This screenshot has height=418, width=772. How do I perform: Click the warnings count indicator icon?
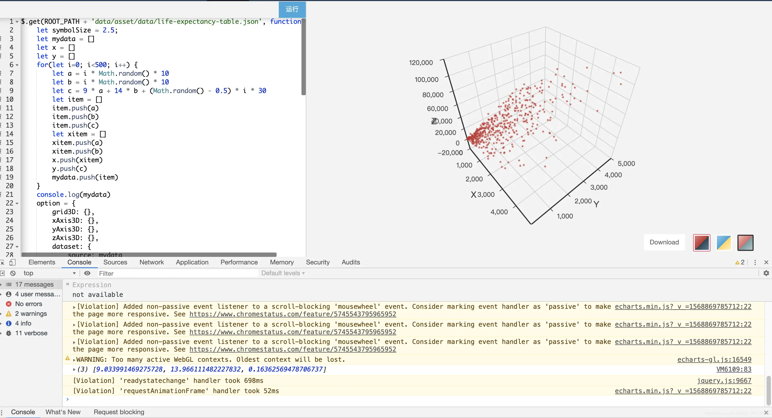[739, 262]
